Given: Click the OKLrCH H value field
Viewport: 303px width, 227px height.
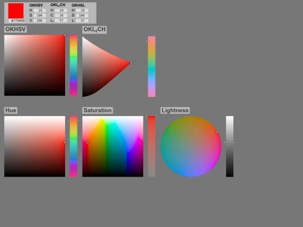Looking at the screenshot, I should click(61, 11).
